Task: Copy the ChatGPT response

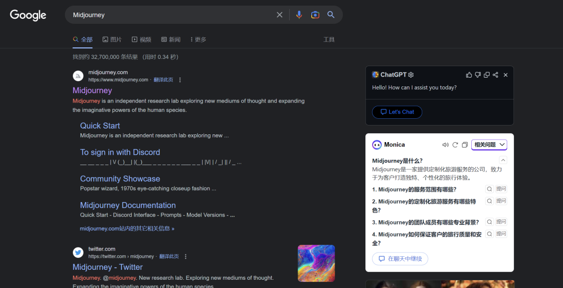Action: click(x=487, y=75)
